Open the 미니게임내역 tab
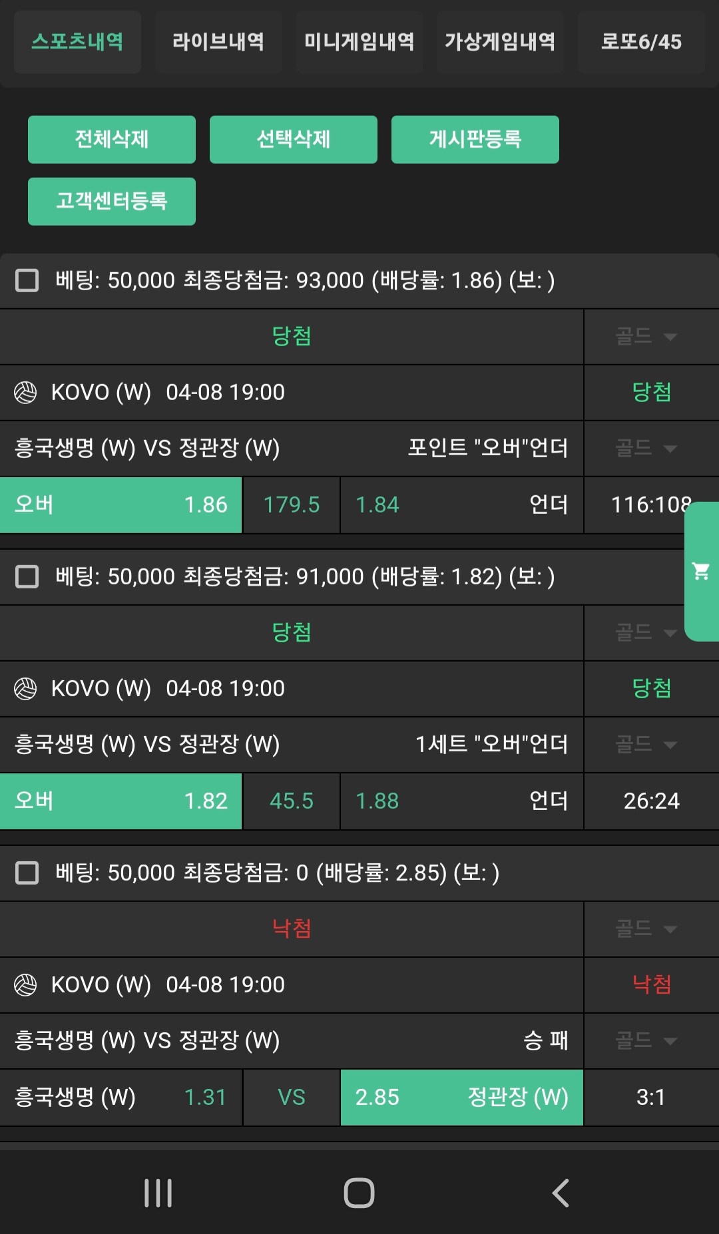719x1234 pixels. coord(359,42)
